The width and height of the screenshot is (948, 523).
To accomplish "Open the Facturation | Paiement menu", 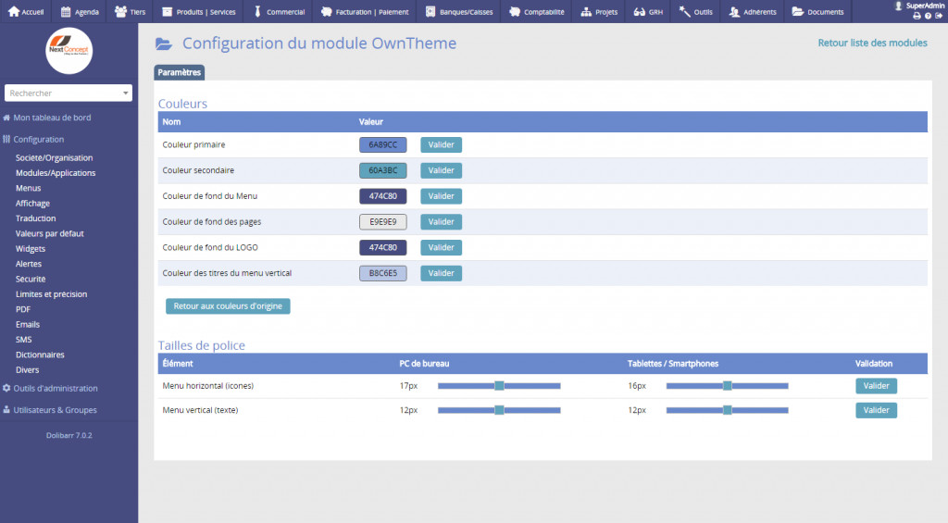I will click(366, 12).
